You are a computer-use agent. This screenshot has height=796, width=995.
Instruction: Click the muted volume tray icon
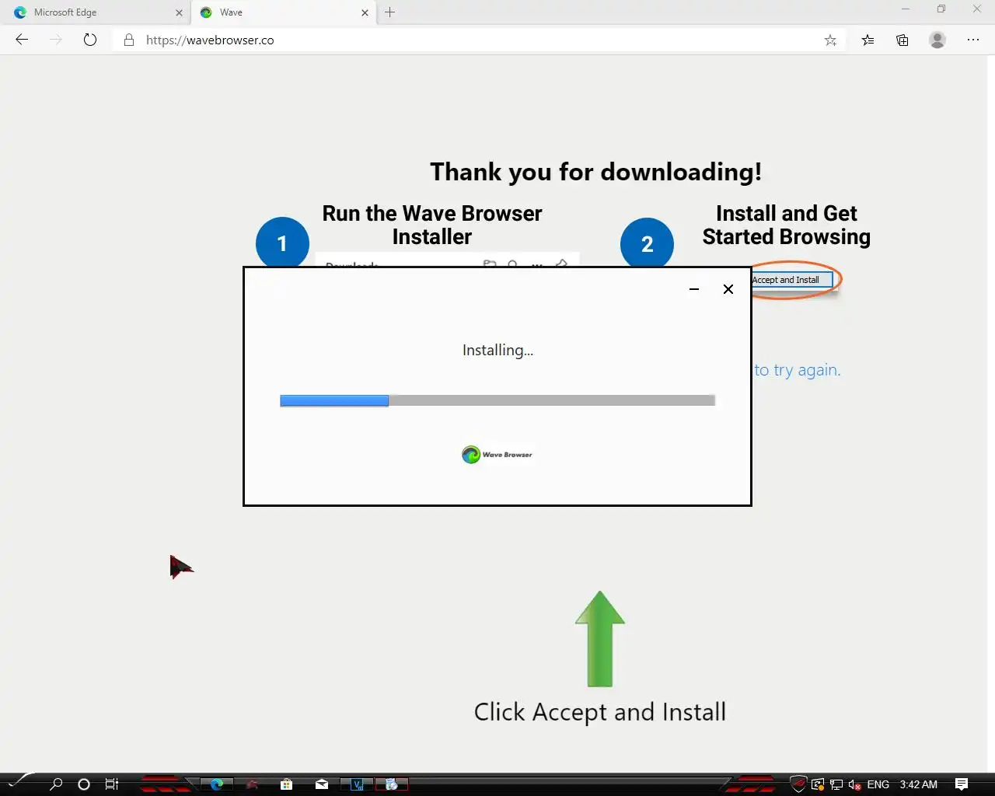tap(855, 784)
